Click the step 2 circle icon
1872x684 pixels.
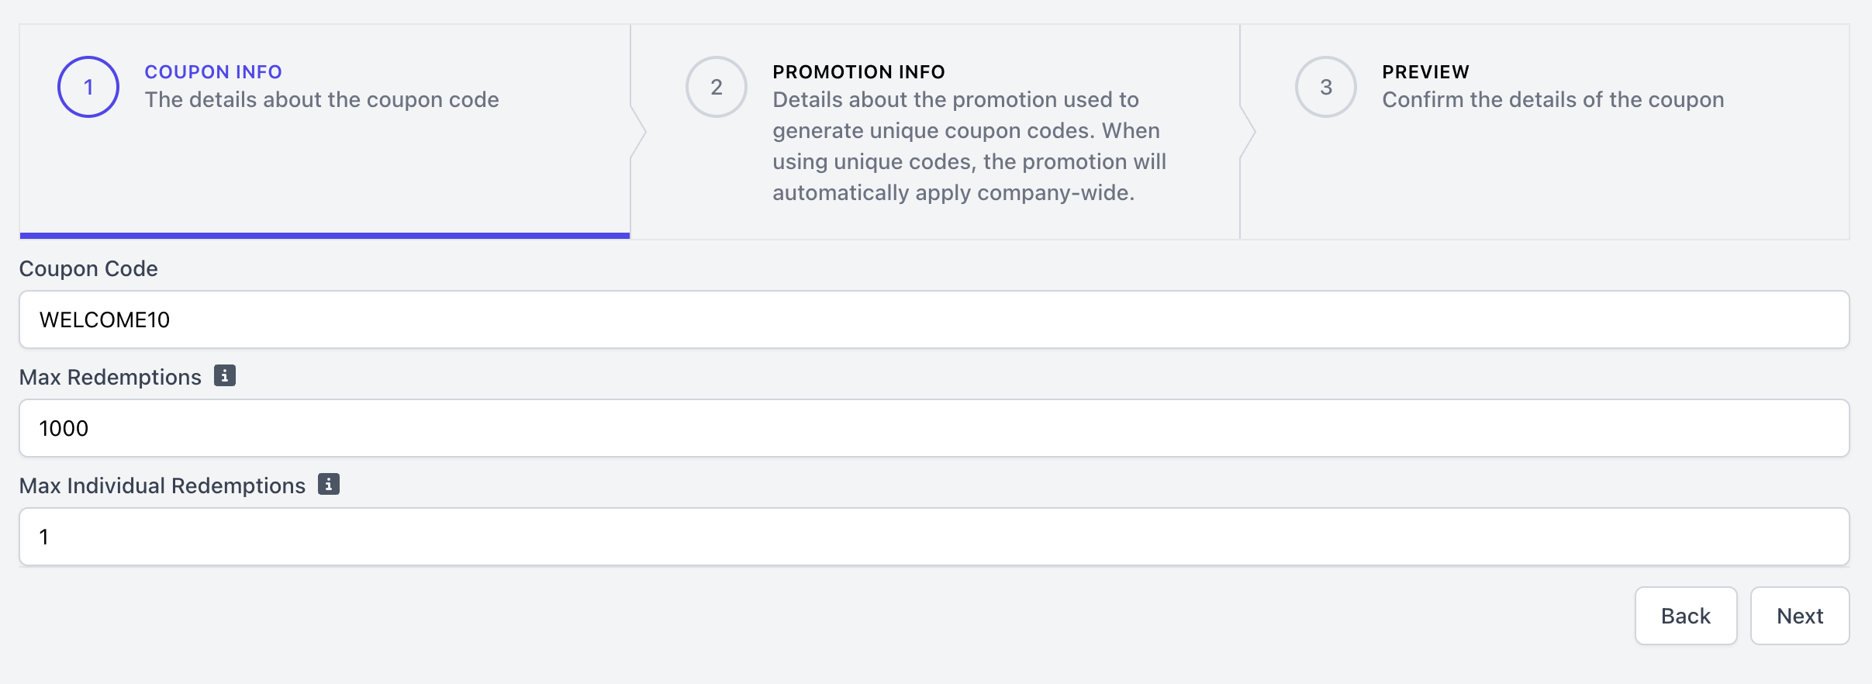716,87
